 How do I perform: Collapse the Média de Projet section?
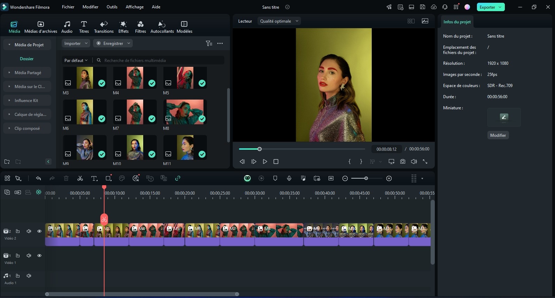(x=9, y=45)
